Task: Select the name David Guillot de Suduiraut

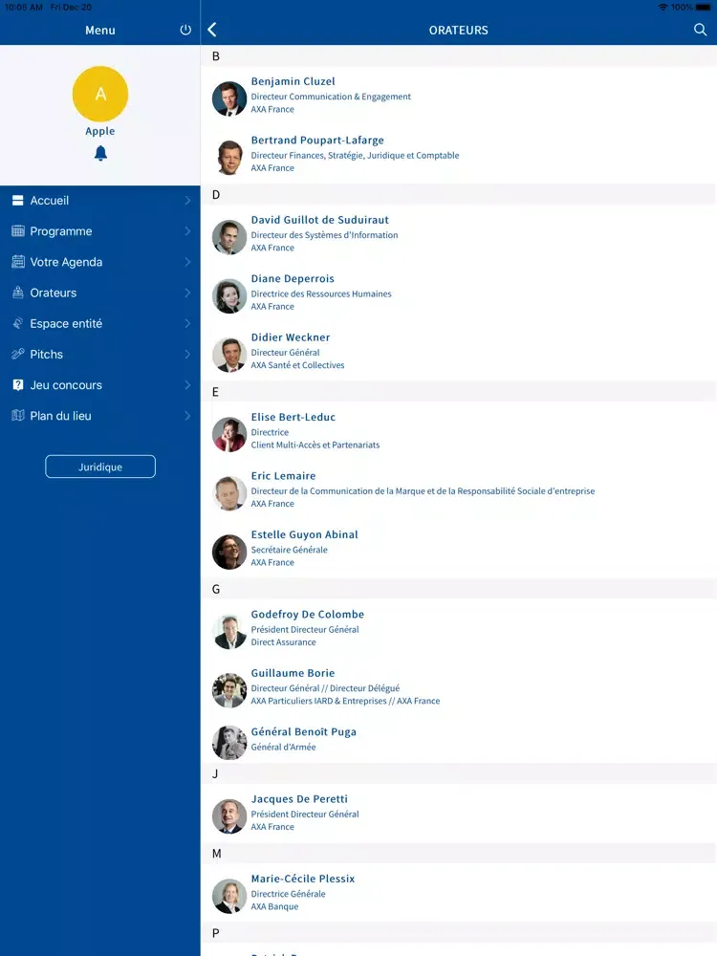Action: [x=319, y=220]
